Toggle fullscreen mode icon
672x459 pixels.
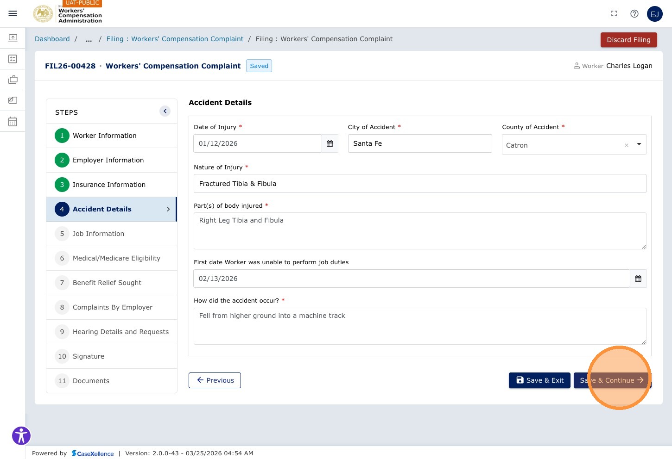614,13
